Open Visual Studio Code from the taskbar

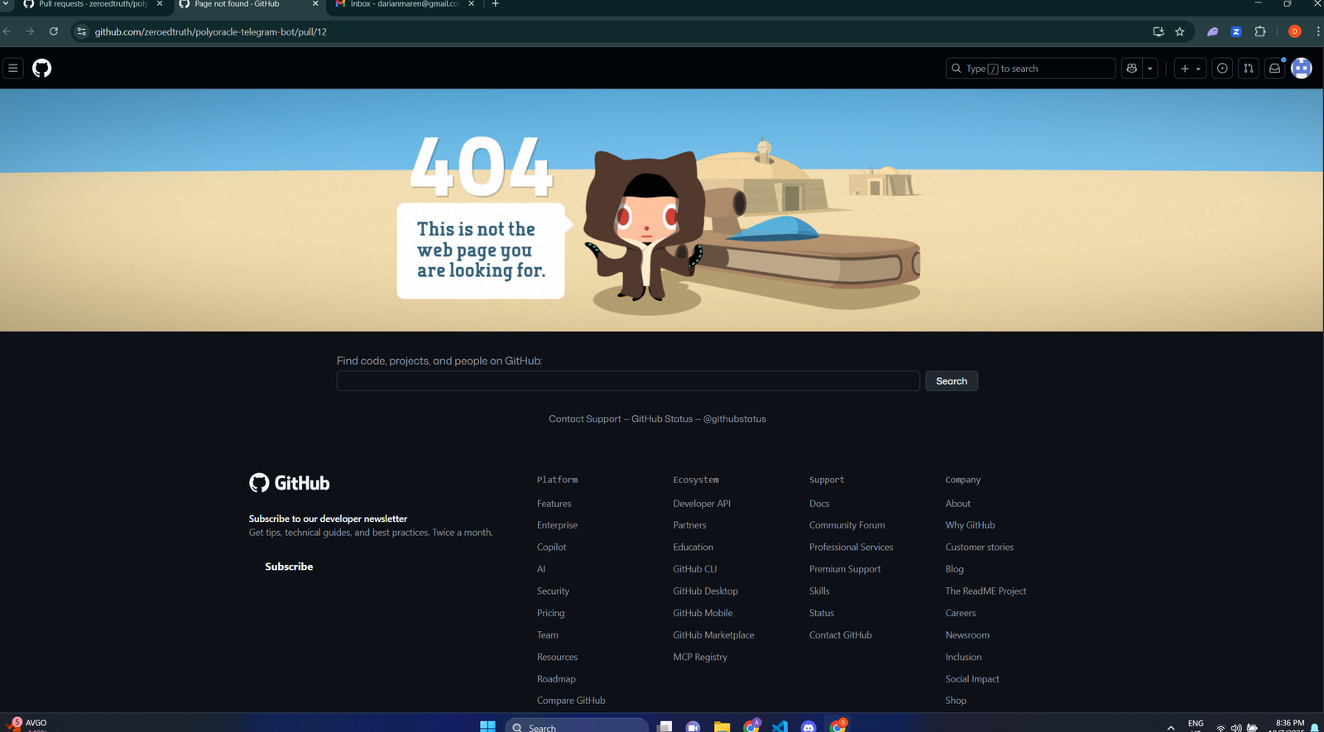tap(780, 726)
